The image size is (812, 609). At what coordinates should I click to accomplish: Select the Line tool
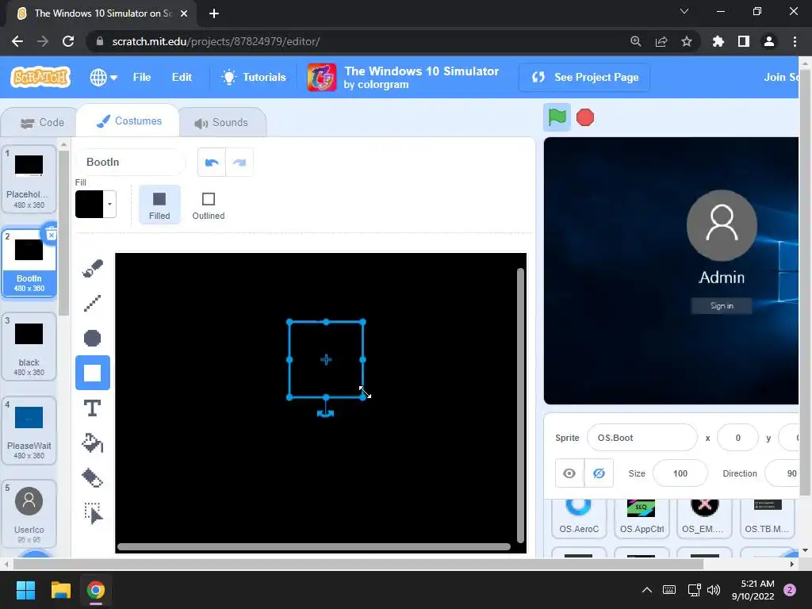(93, 303)
